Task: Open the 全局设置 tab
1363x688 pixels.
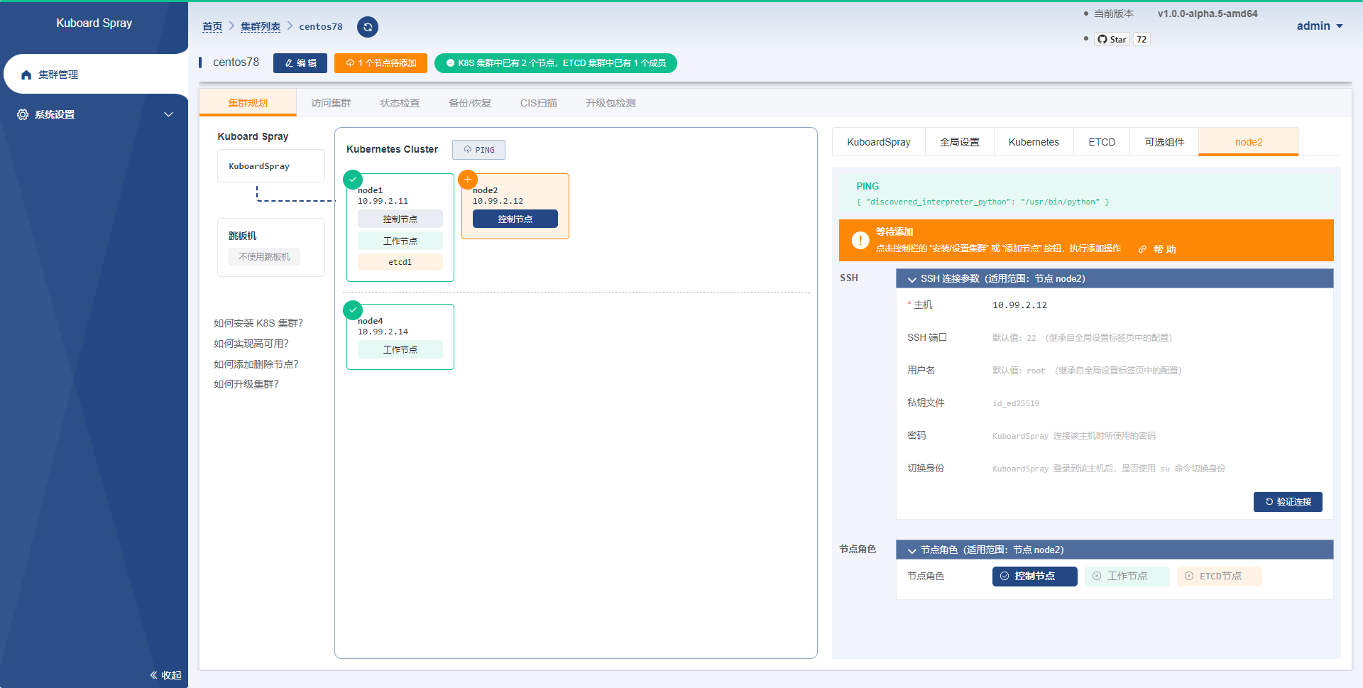Action: point(960,142)
